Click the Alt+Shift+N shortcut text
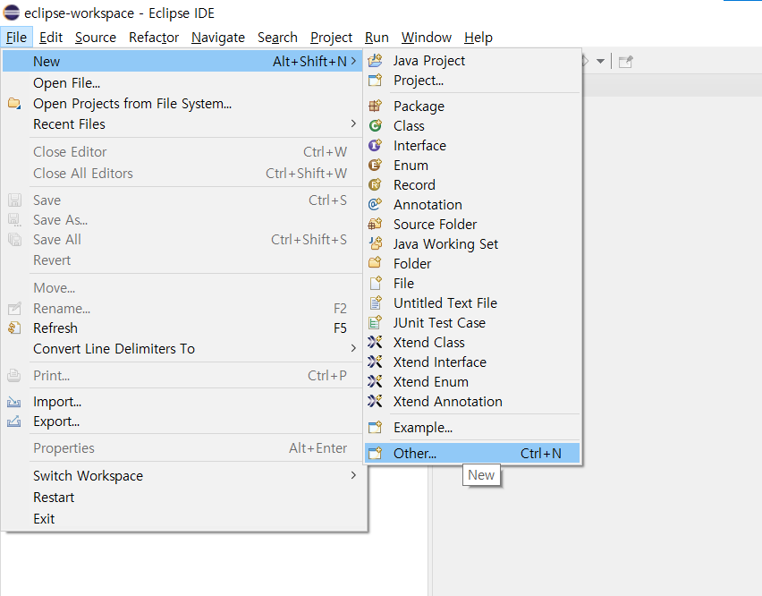 click(x=309, y=61)
